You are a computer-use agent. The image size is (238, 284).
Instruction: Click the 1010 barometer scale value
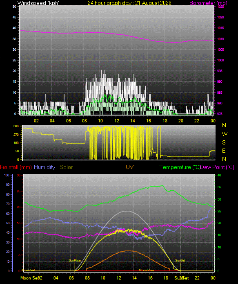point(220,39)
